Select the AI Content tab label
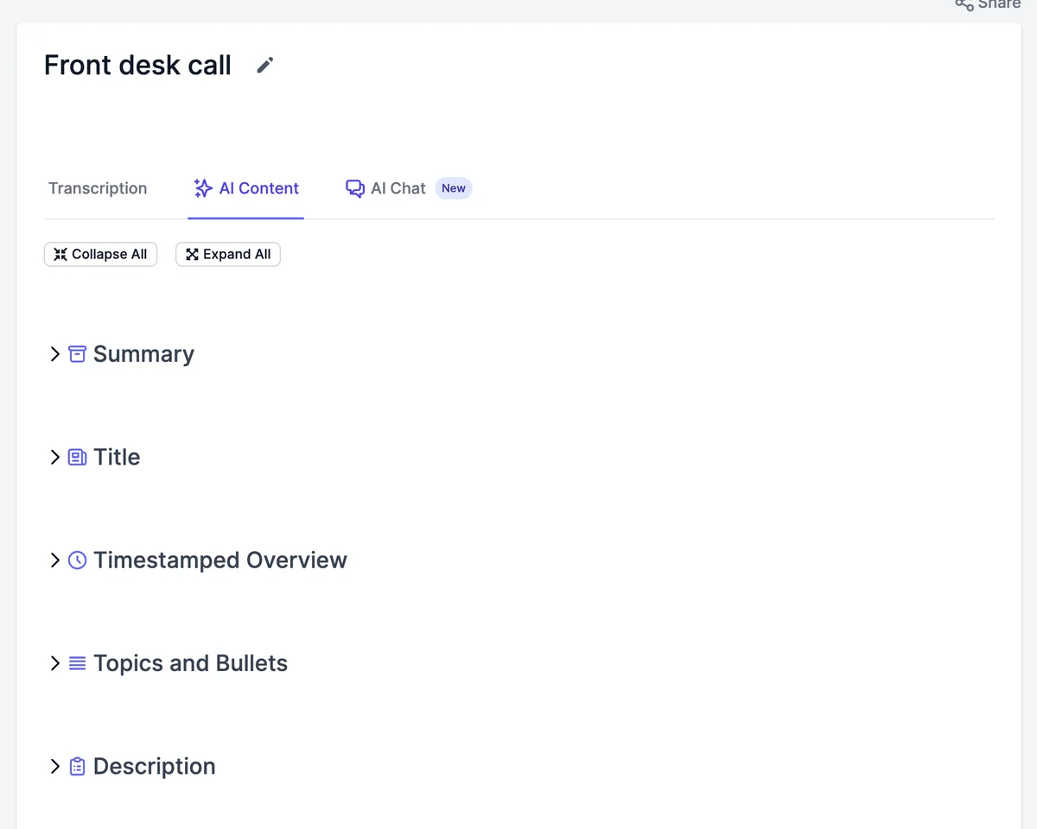 (259, 188)
